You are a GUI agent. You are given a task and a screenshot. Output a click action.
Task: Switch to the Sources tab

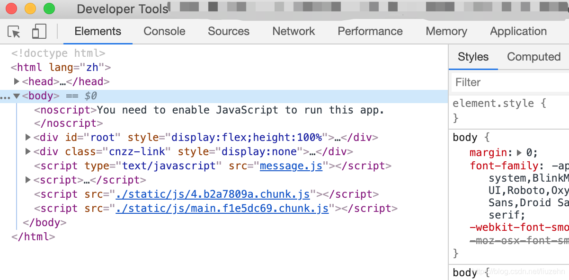pos(229,31)
